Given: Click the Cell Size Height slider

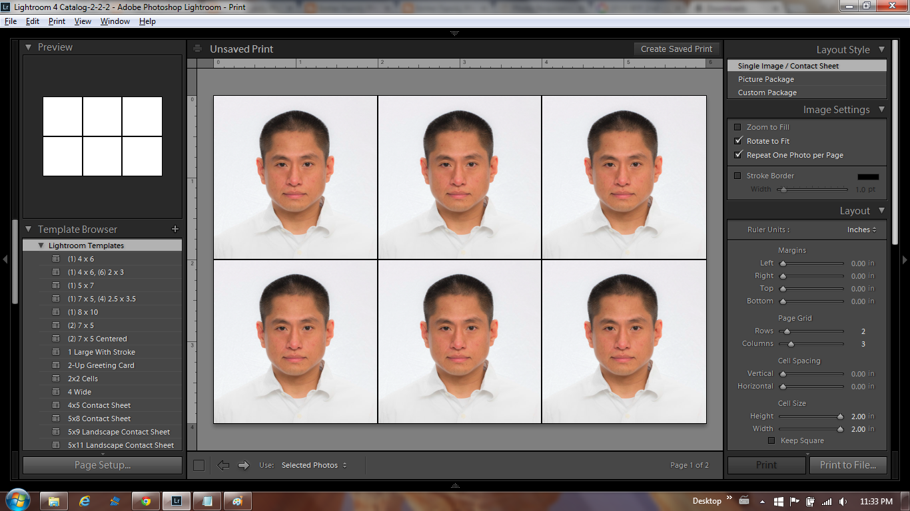Looking at the screenshot, I should 811,417.
